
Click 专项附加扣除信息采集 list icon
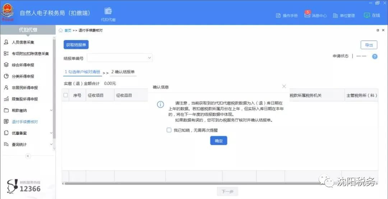point(6,54)
